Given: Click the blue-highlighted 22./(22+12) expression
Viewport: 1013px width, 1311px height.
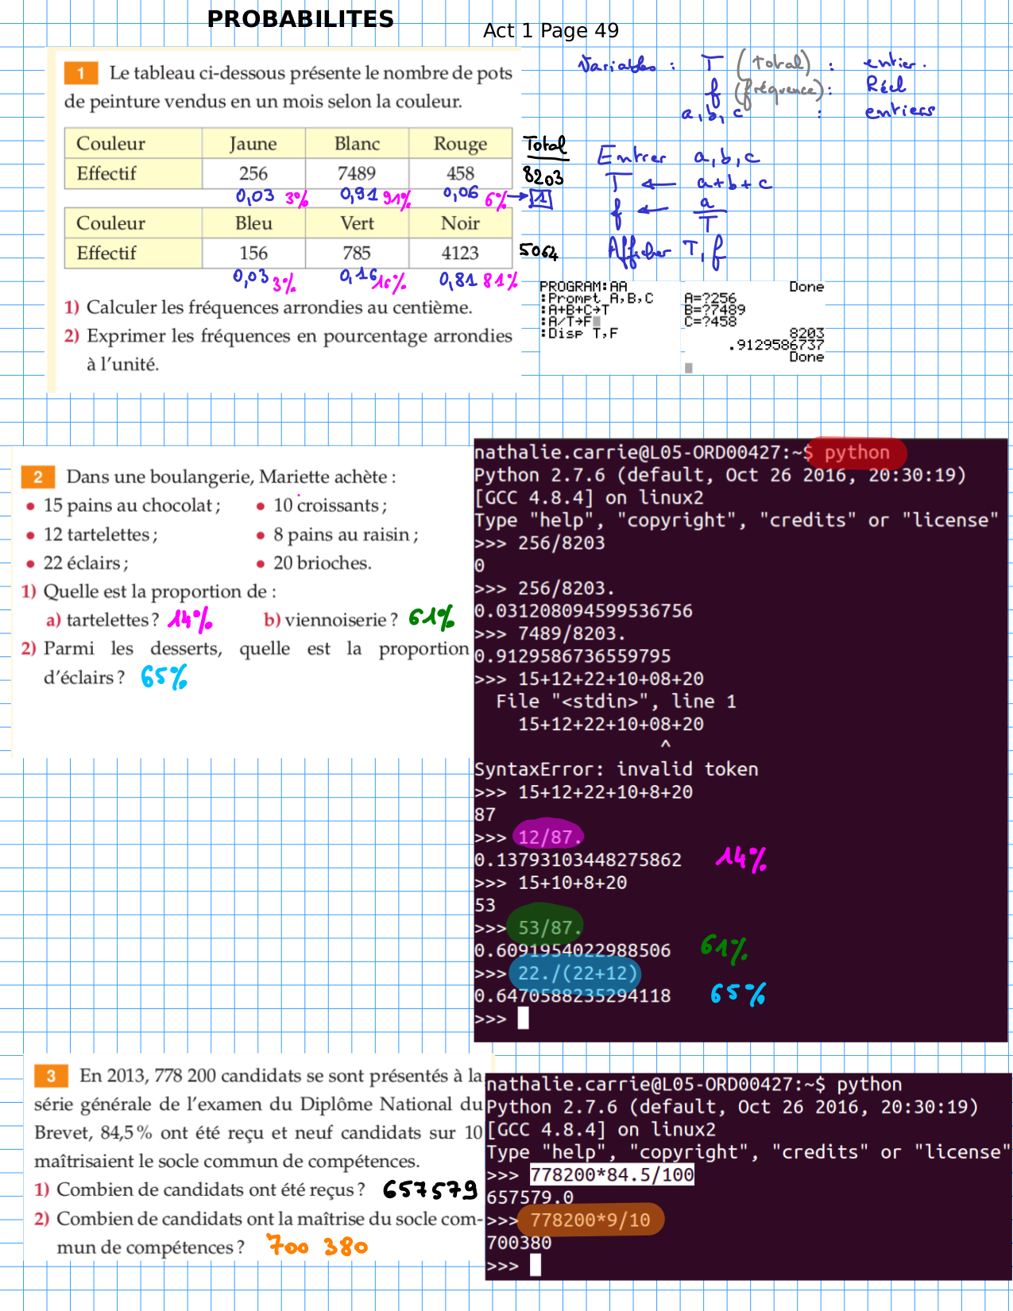Looking at the screenshot, I should coord(577,973).
